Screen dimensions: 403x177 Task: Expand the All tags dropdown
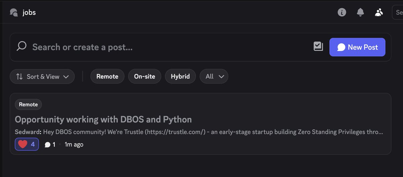point(214,76)
